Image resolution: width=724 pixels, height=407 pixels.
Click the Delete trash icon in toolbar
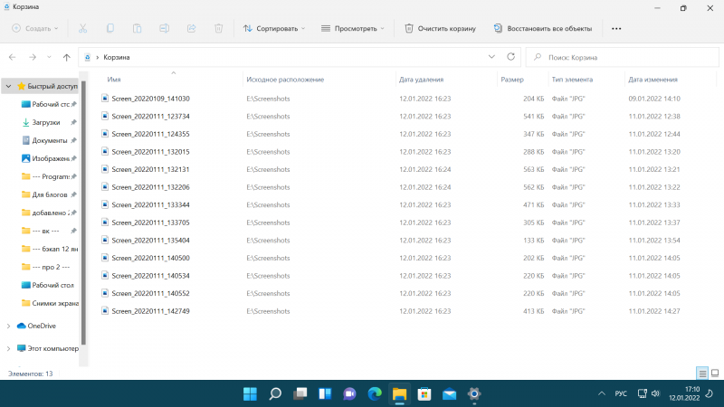218,28
